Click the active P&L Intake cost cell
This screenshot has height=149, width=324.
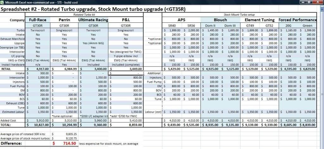pyautogui.click(x=126, y=73)
